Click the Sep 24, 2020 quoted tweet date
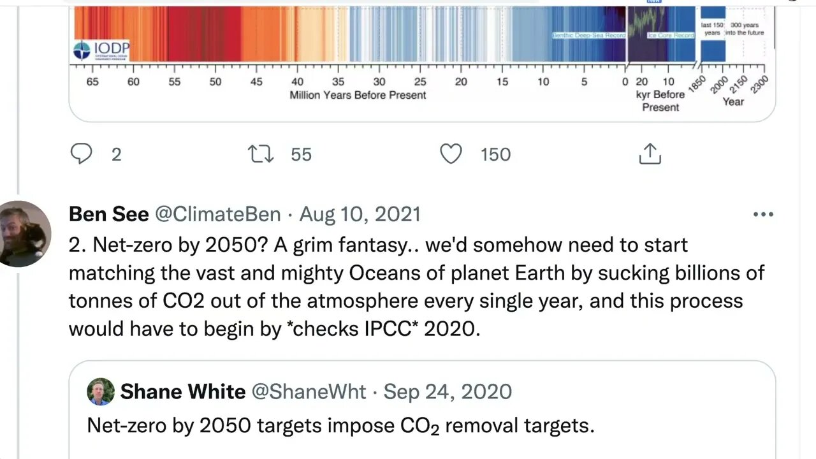Screen dimensions: 816x459 [448, 391]
